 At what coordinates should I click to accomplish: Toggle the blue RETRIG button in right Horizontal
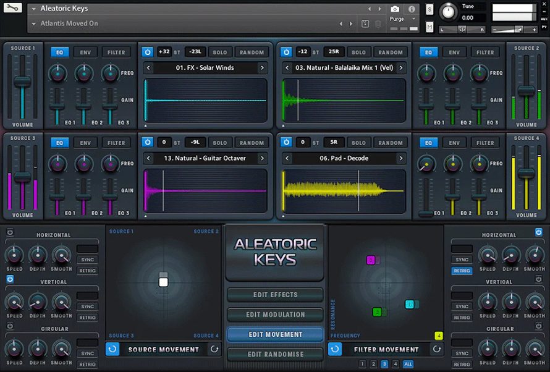tap(462, 271)
